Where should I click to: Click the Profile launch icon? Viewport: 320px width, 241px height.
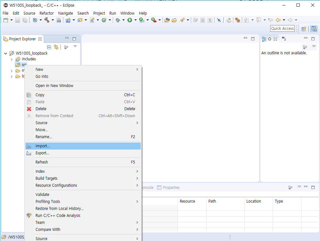[142, 20]
